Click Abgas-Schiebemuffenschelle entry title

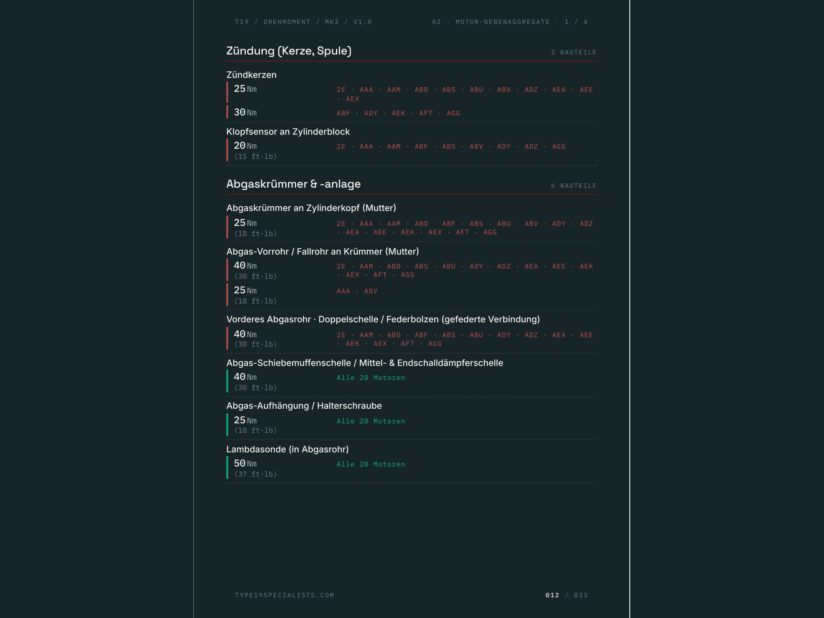pos(364,363)
